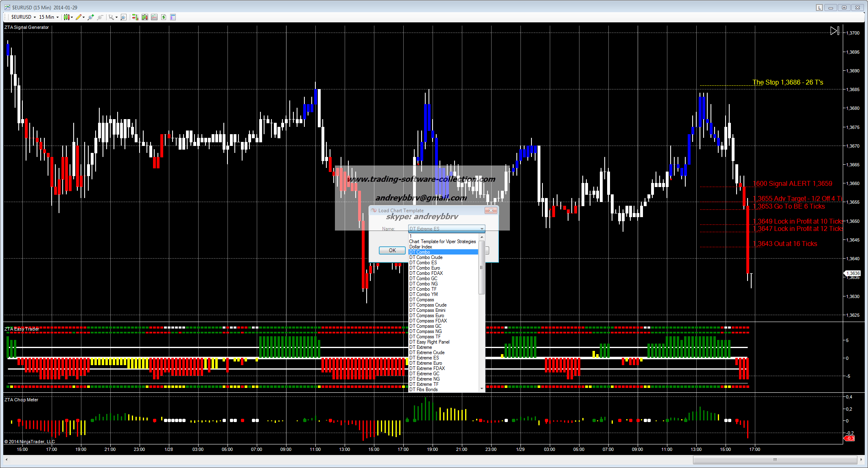The height and width of the screenshot is (468, 868).
Task: Click the zoom in magnifier icon
Action: click(90, 17)
